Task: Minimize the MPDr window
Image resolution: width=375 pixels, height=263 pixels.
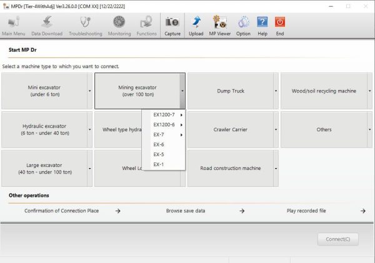Action: (331, 6)
